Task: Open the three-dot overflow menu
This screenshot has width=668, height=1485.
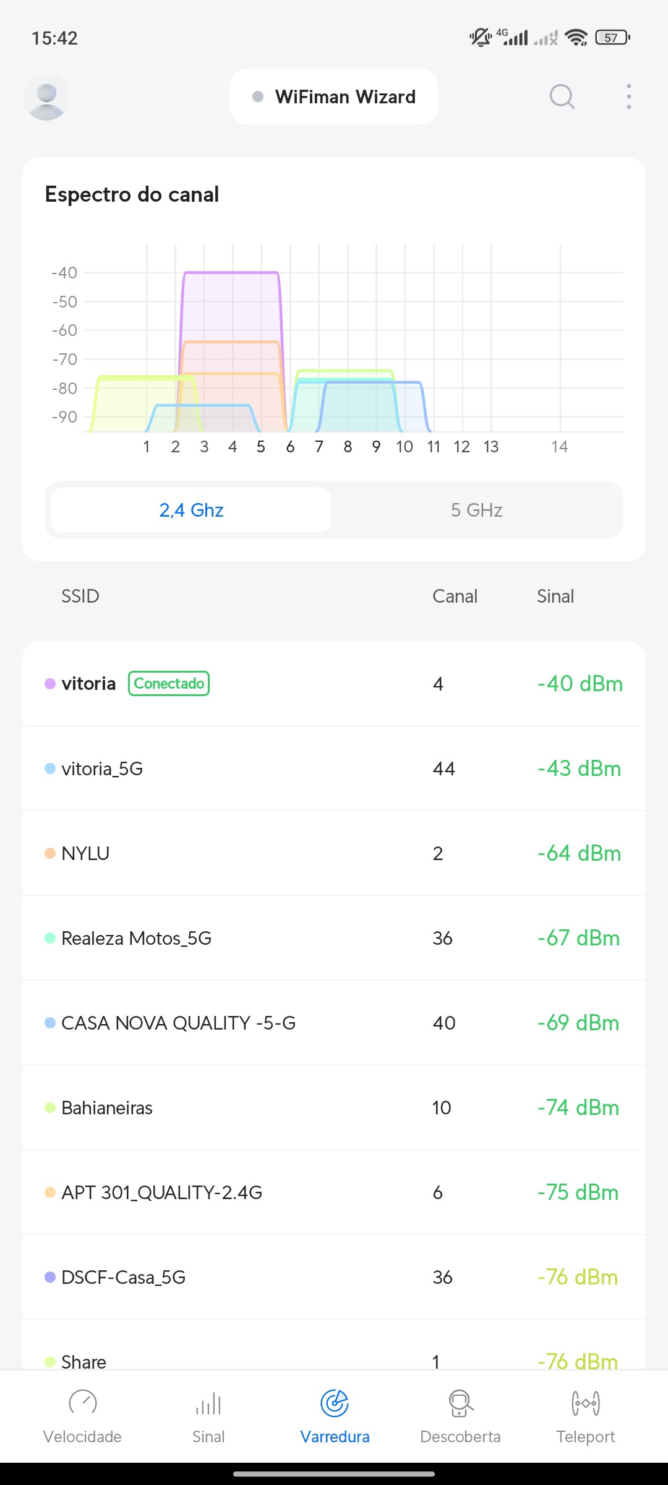Action: [628, 97]
